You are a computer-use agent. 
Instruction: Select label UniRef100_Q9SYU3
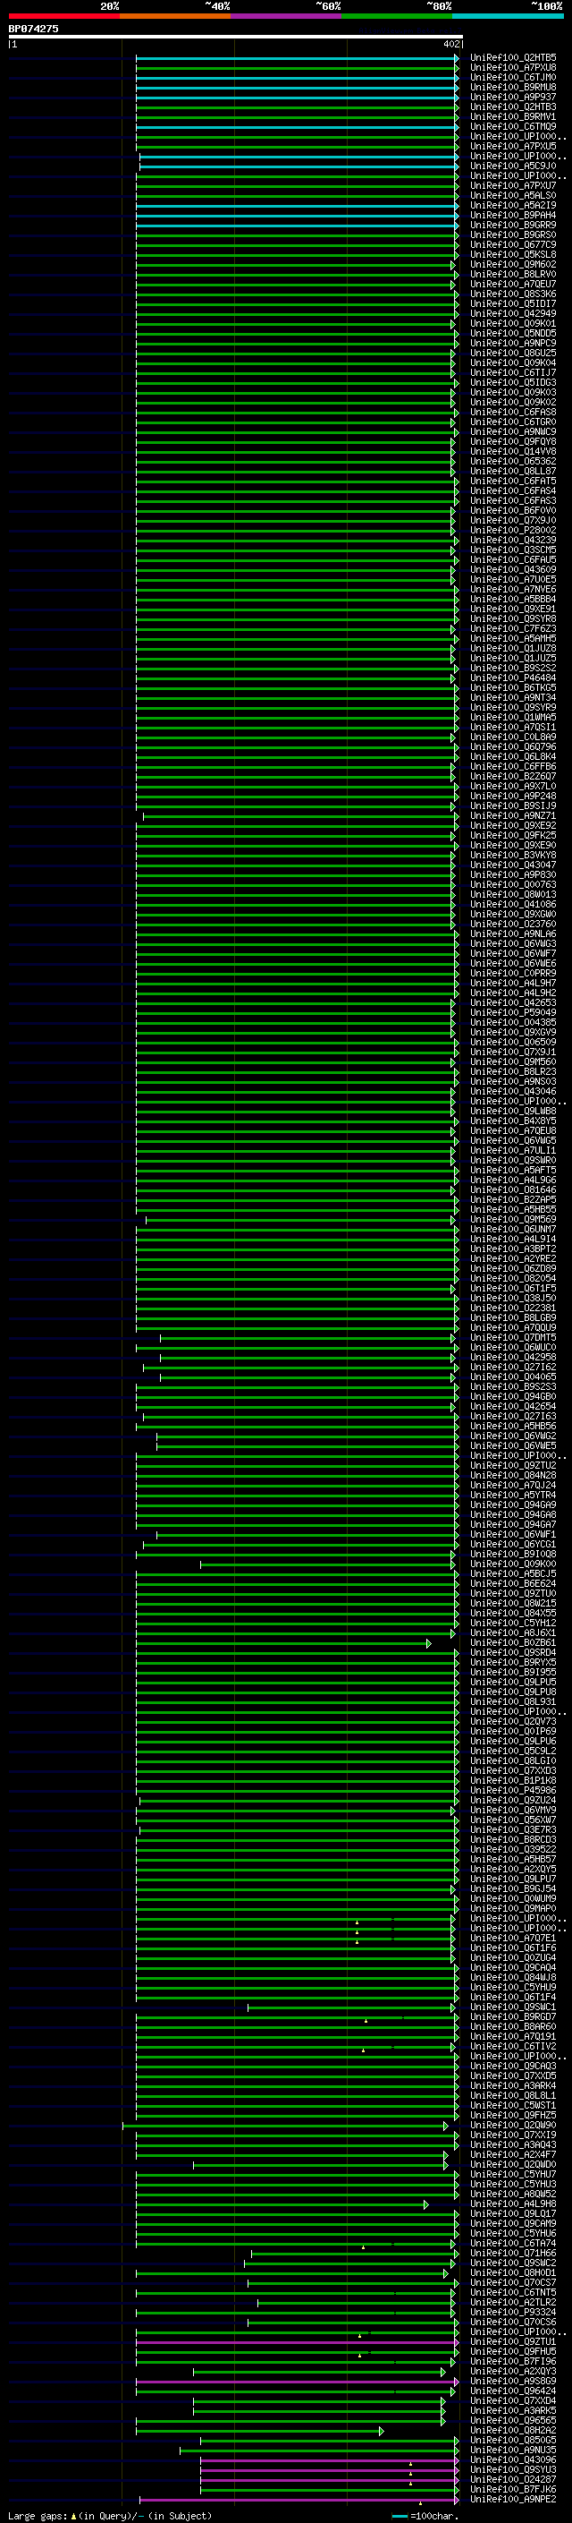click(x=513, y=2469)
